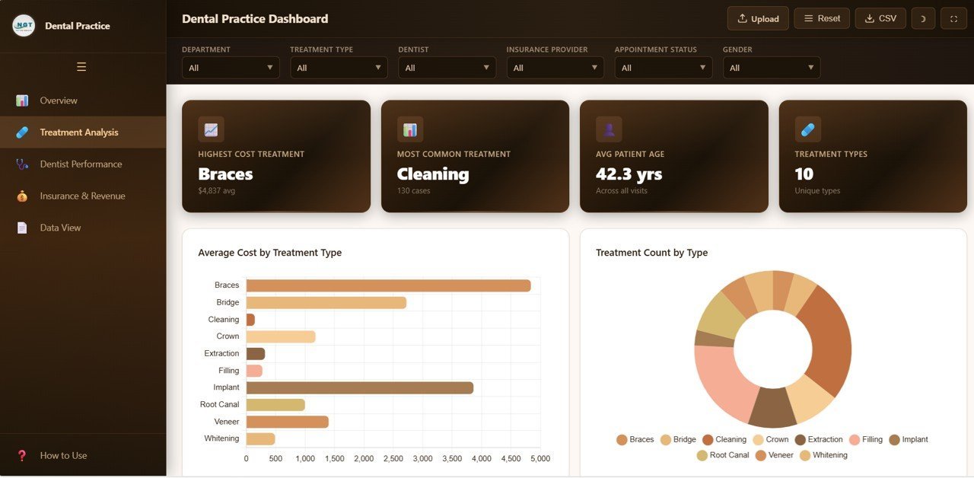Collapse the sidebar with the hamburger toggle
Image resolution: width=974 pixels, height=478 pixels.
(81, 66)
